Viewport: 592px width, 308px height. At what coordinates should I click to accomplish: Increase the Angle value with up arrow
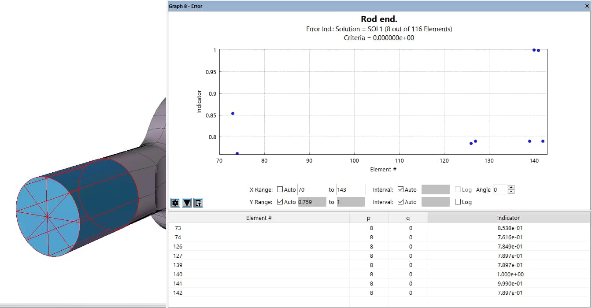pos(511,188)
